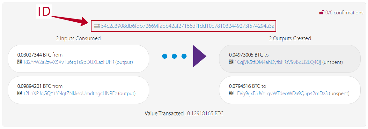Select the 0.03027344 BTC input card
The height and width of the screenshot is (129, 368).
78,58
